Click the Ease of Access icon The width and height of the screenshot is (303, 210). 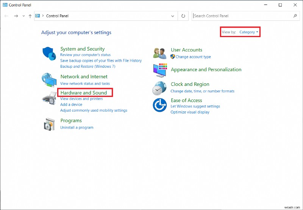[159, 105]
